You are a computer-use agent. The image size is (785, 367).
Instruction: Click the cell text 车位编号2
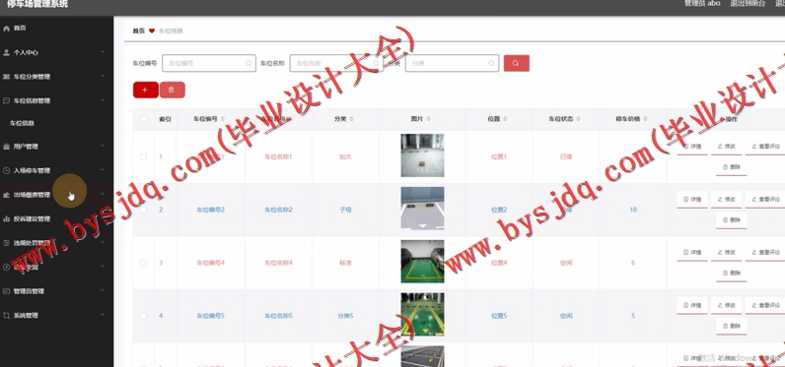210,210
